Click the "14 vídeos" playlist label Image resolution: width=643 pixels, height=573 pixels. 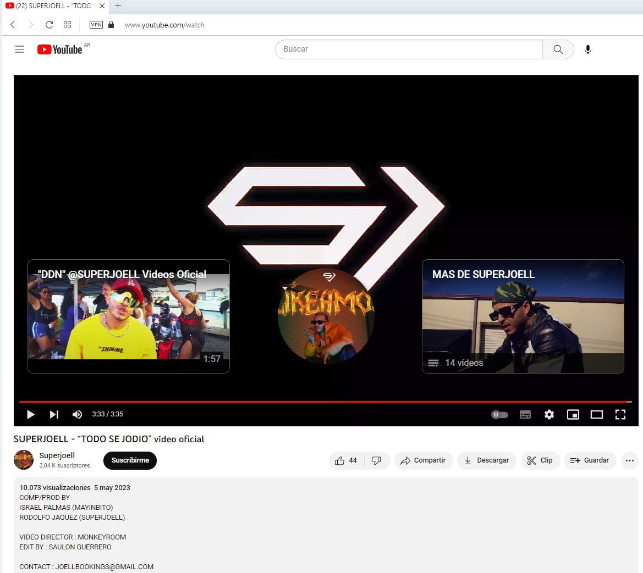(464, 363)
